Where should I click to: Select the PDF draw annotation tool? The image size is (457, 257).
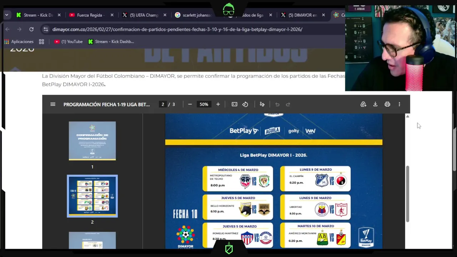(x=262, y=104)
